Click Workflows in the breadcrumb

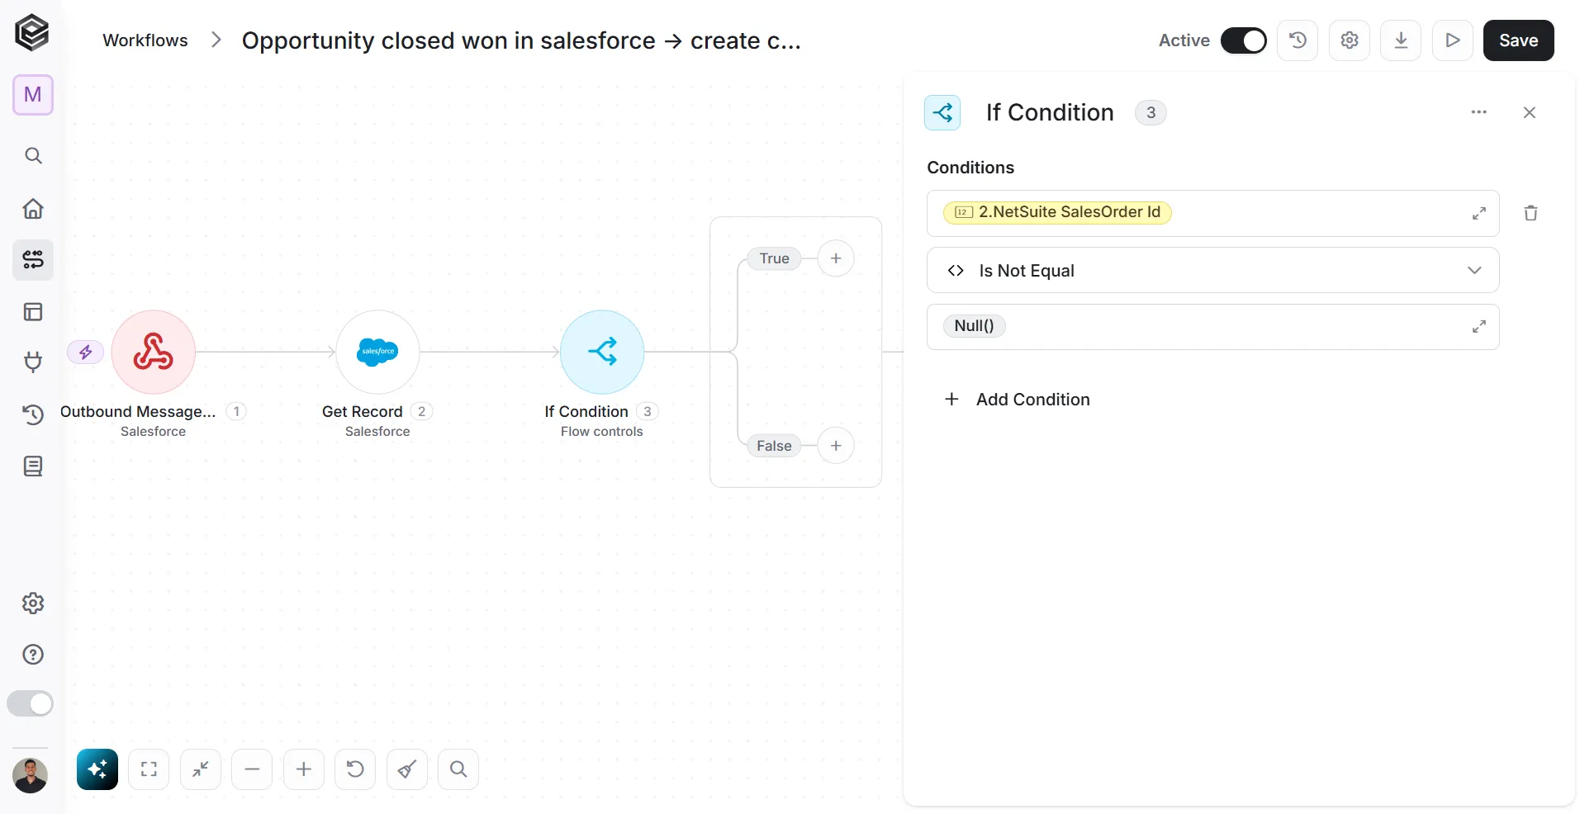pyautogui.click(x=145, y=40)
